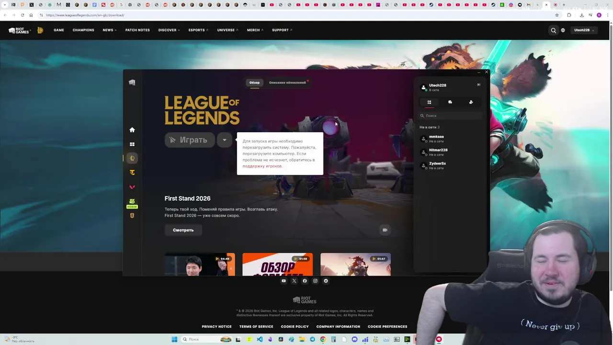Select League of Legends icon in sidebar

point(132,158)
